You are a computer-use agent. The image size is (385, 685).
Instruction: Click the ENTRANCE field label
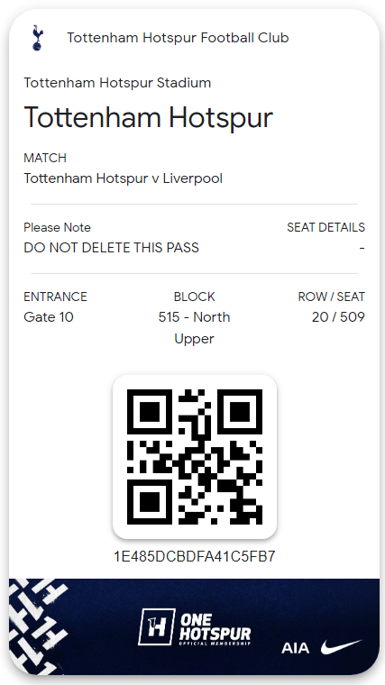tap(56, 297)
